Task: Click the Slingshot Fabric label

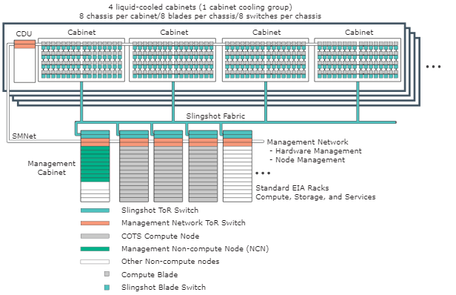Action: (x=215, y=116)
